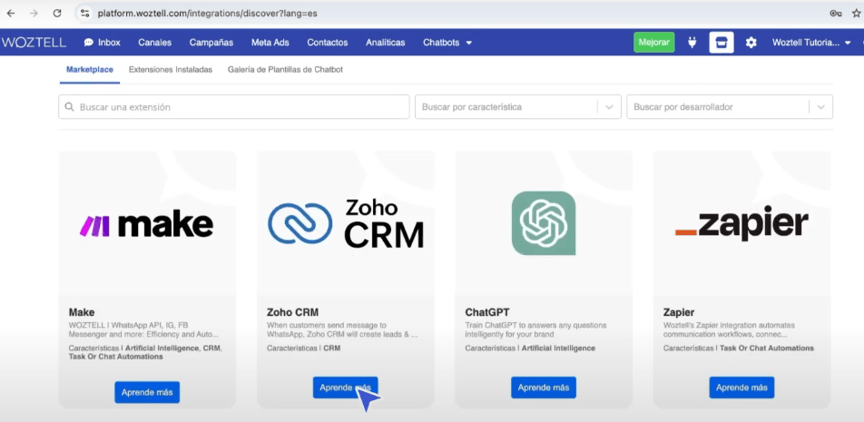
Task: Open the marketplace store icon
Action: pyautogui.click(x=722, y=43)
